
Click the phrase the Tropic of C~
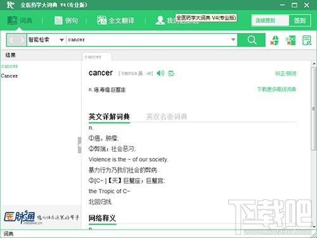click(x=109, y=191)
